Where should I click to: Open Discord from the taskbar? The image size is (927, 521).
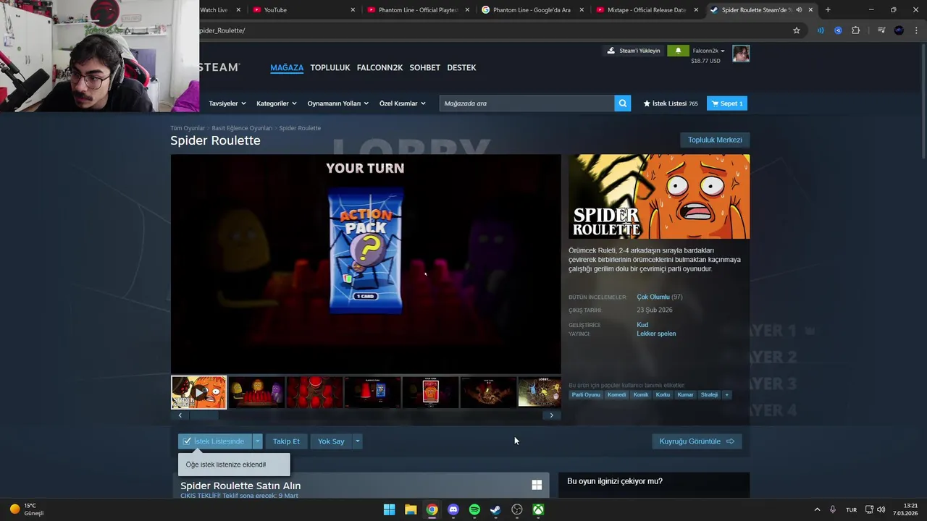453,509
